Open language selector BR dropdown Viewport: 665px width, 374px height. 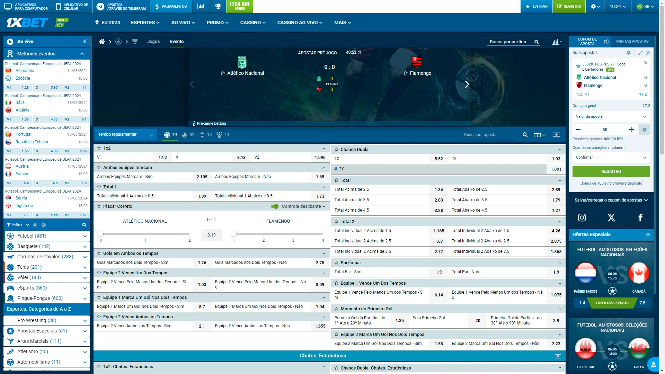pyautogui.click(x=645, y=6)
